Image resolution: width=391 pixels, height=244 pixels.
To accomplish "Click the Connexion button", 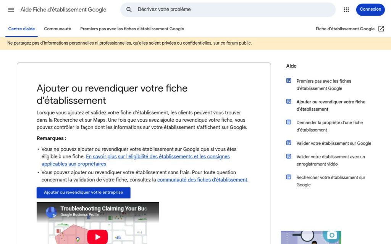I will tap(370, 10).
